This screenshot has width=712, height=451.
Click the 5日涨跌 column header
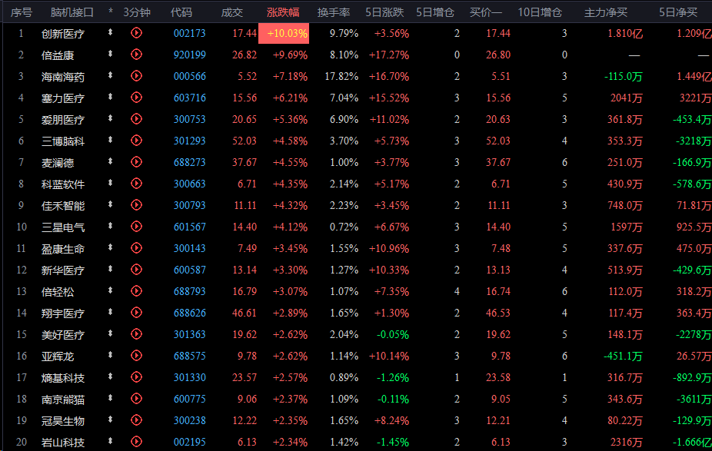384,12
